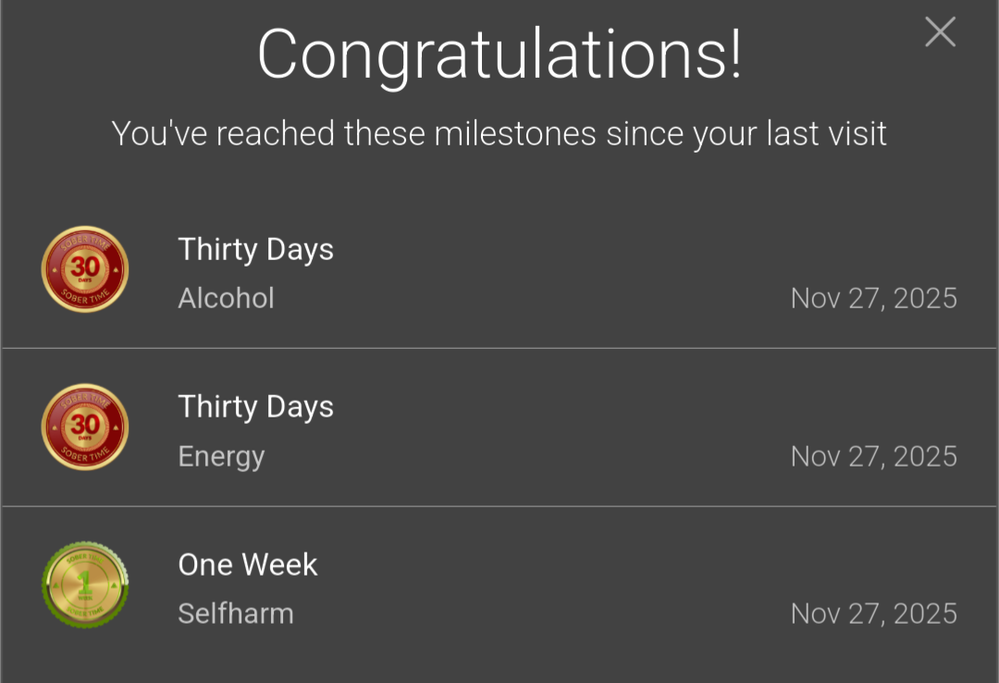The height and width of the screenshot is (683, 999).
Task: Click the Energy milestone date Nov 27, 2025
Action: click(873, 456)
